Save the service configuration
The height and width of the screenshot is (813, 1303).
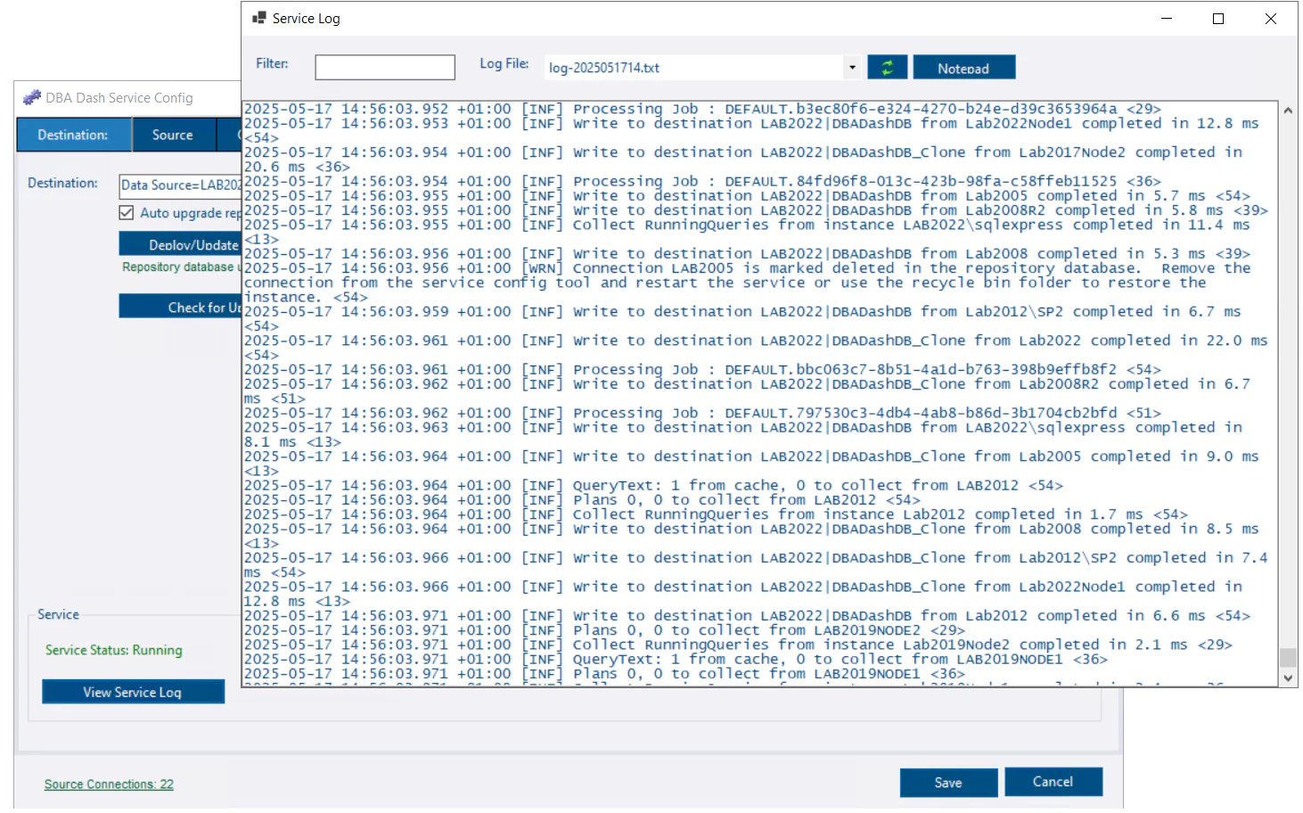coord(948,782)
